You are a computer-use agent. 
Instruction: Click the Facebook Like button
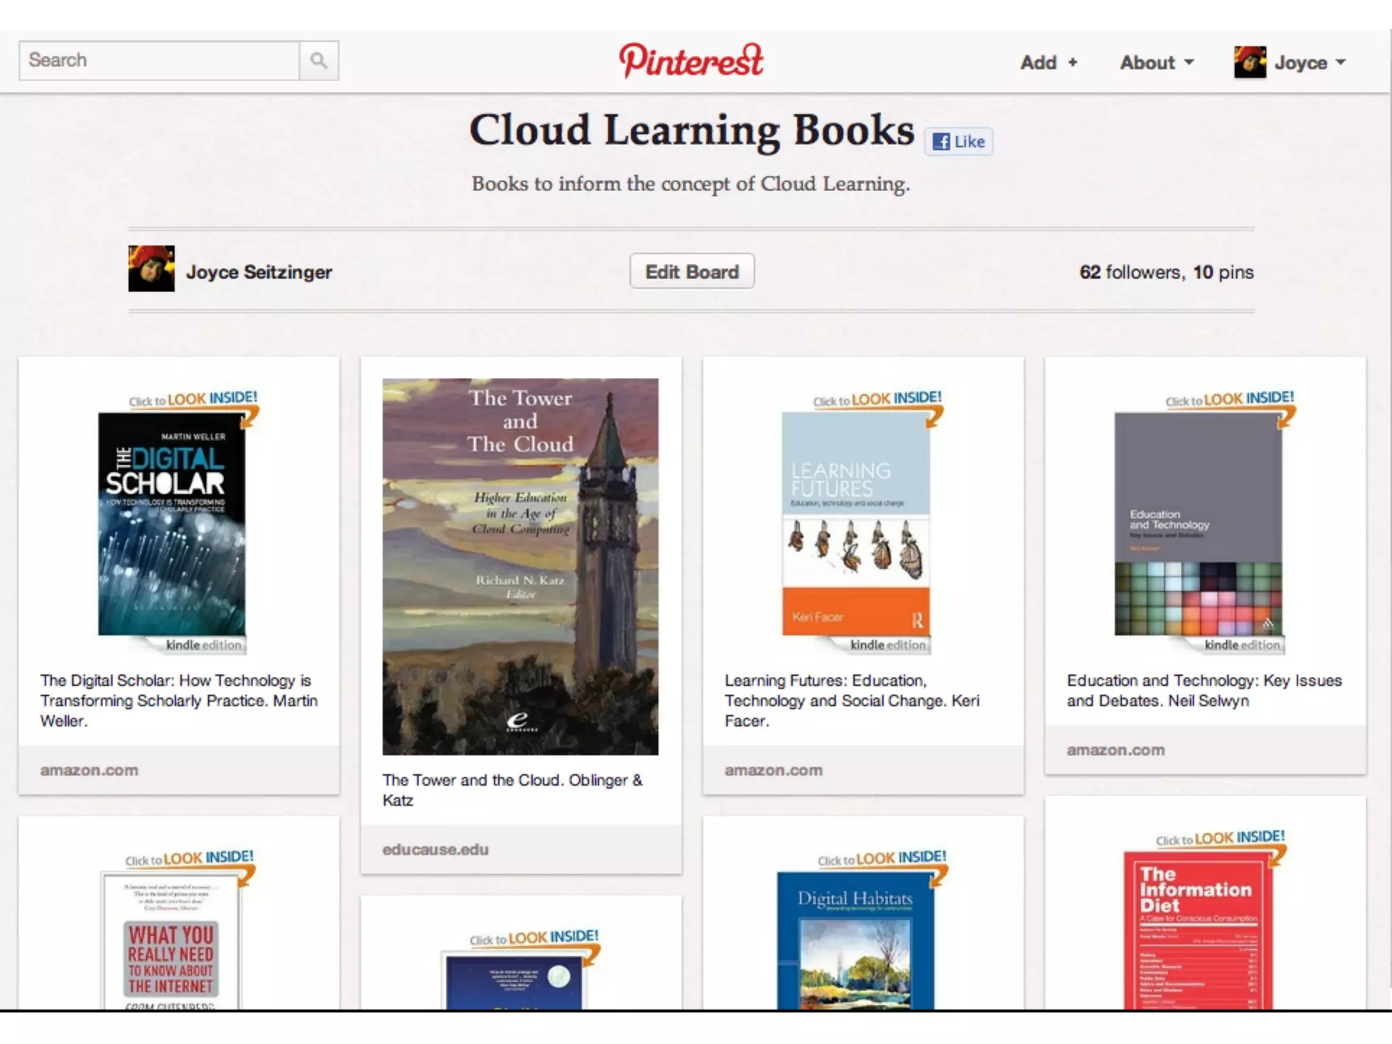(958, 141)
